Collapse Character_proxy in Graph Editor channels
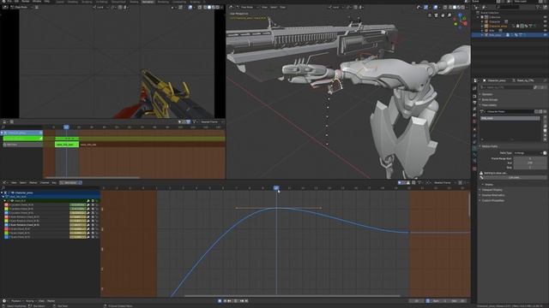Image resolution: width=549 pixels, height=308 pixels. click(x=2, y=192)
